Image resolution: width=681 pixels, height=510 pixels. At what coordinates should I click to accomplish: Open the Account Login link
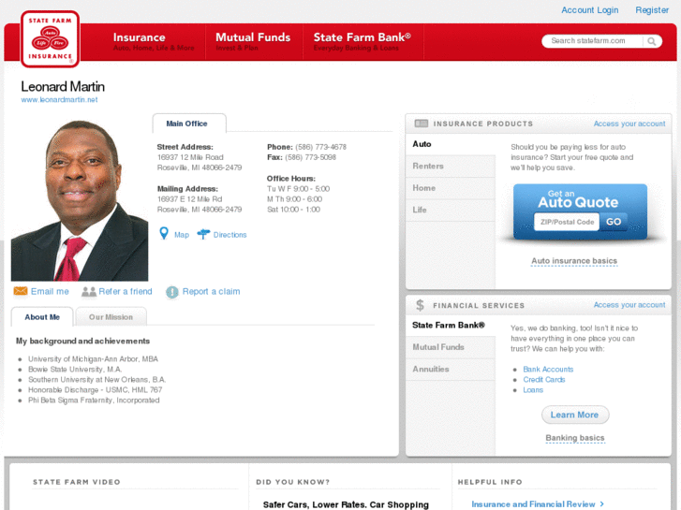[589, 10]
